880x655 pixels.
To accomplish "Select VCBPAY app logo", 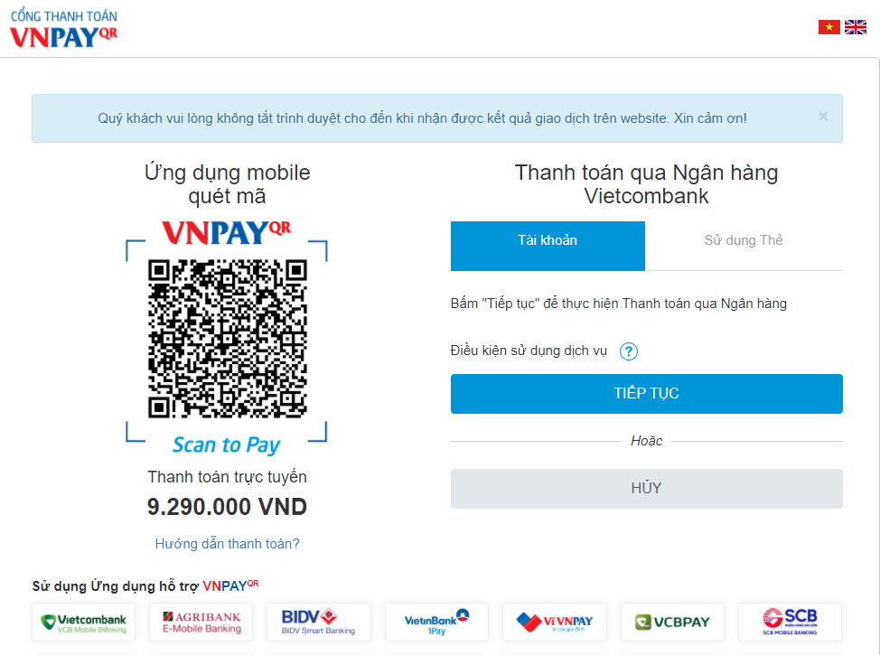I will click(672, 622).
